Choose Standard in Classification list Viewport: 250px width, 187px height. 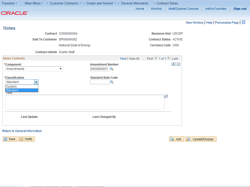click(x=22, y=90)
